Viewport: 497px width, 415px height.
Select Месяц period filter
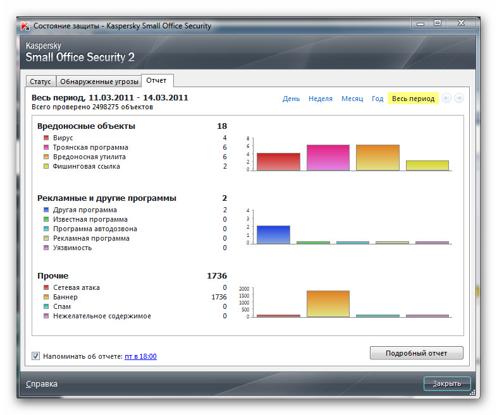352,99
